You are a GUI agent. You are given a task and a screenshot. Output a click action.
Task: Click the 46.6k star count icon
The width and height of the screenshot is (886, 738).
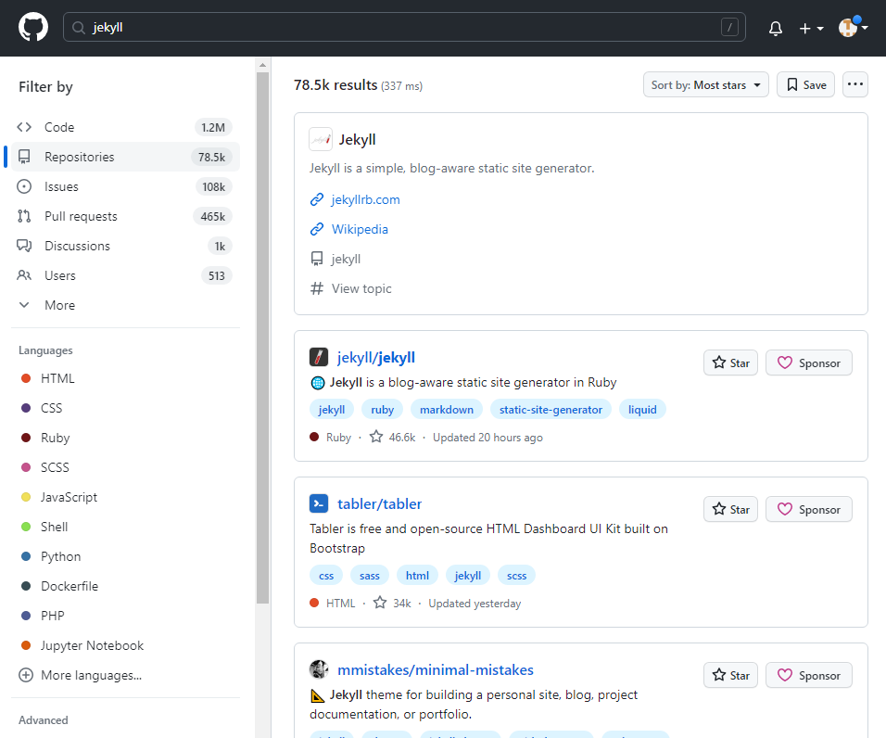[x=376, y=437]
